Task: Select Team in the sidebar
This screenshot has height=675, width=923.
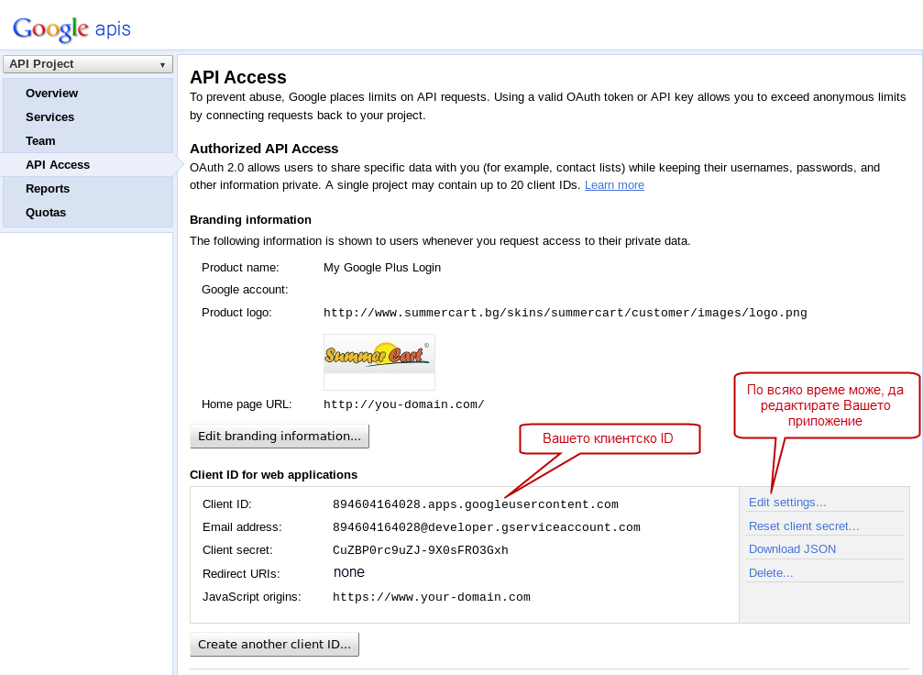Action: click(x=40, y=141)
